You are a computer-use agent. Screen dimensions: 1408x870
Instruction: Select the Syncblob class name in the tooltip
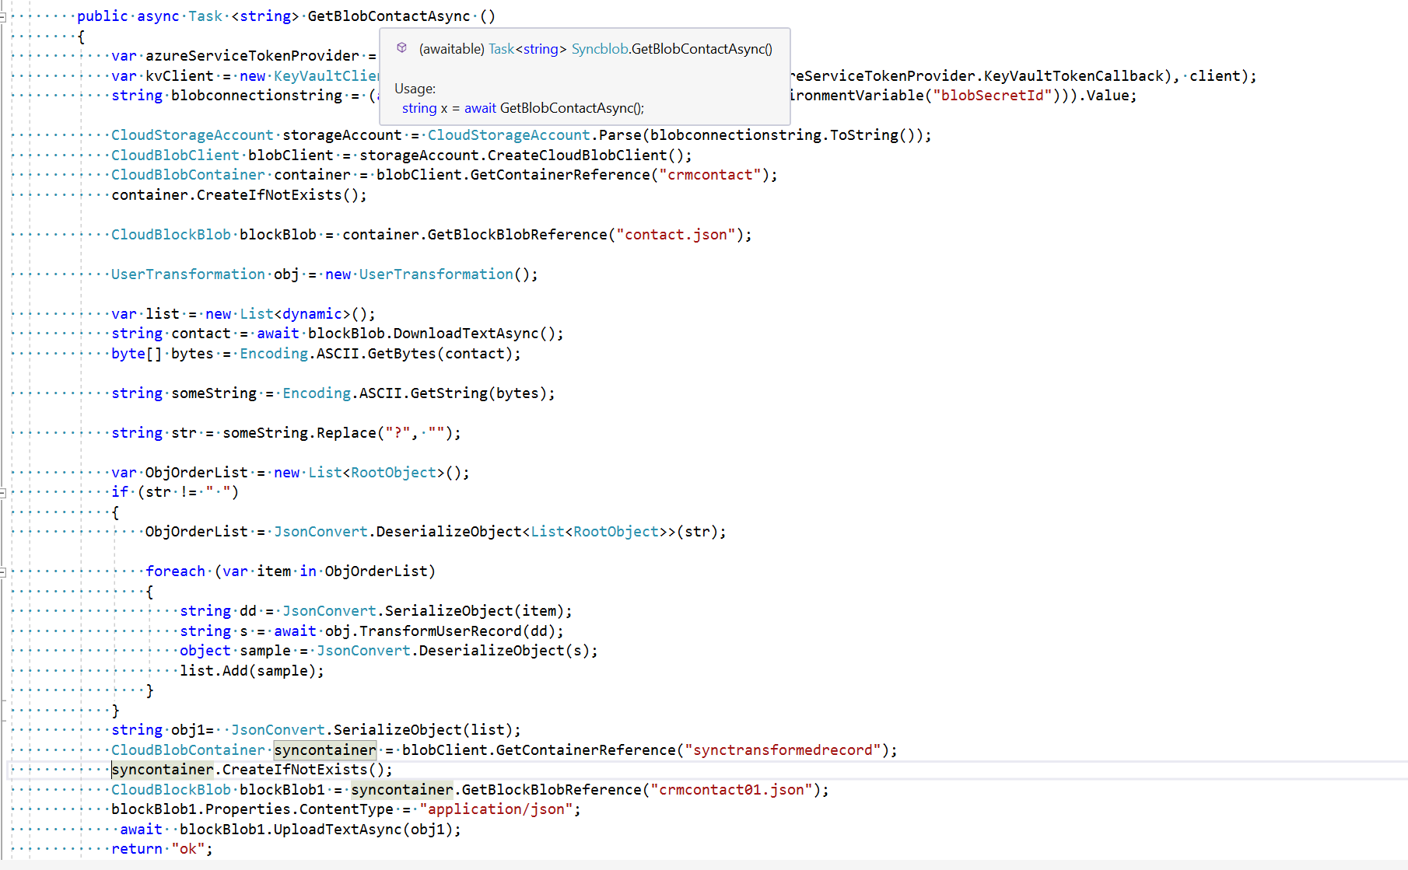(599, 48)
